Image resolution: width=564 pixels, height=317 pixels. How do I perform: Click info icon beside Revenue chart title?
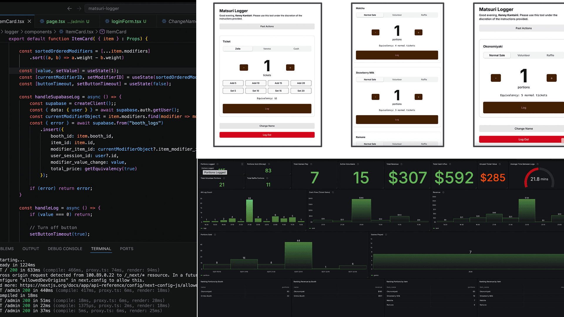click(443, 192)
